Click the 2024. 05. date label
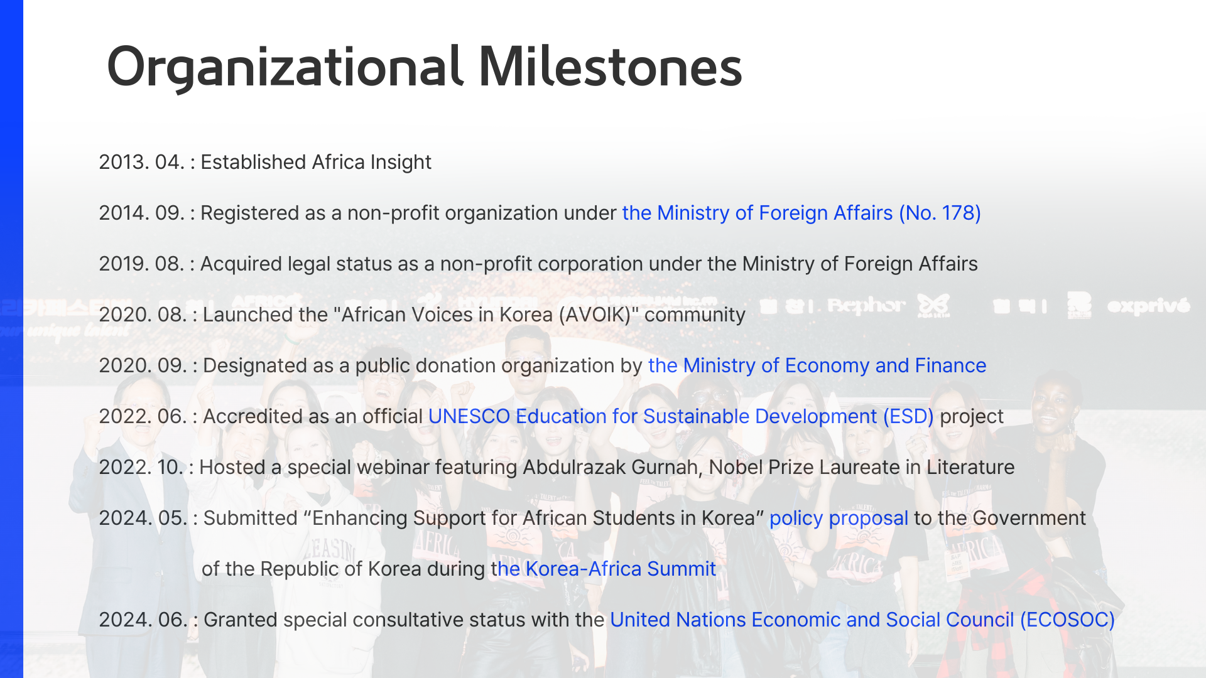1206x678 pixels. point(143,519)
